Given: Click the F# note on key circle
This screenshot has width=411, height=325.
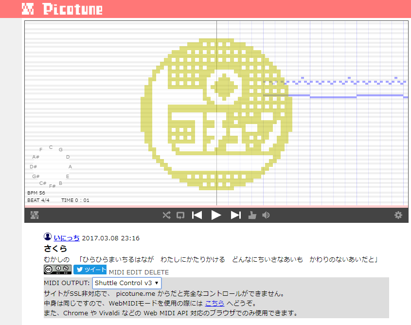Looking at the screenshot, I should [53, 186].
